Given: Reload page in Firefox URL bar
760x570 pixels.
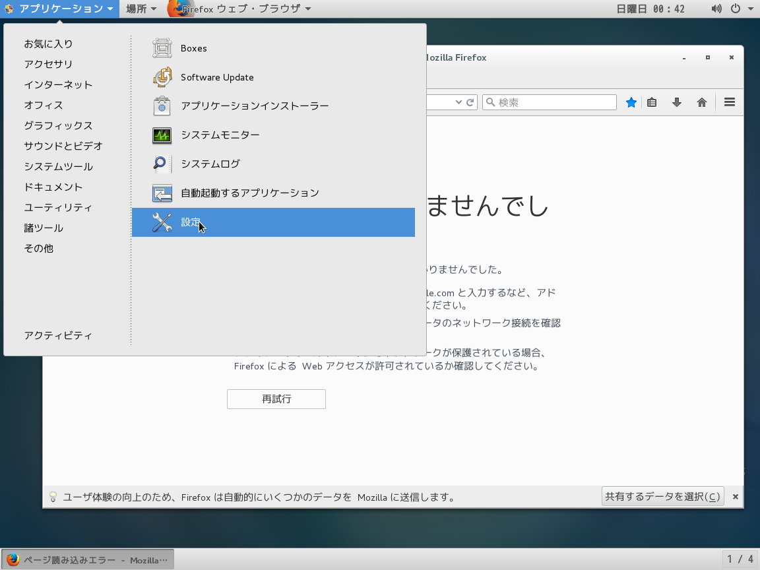Looking at the screenshot, I should tap(470, 102).
